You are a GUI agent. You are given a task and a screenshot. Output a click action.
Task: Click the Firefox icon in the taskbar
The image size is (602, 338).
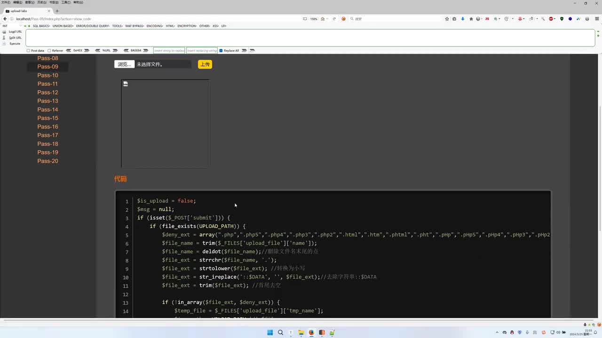(x=311, y=332)
